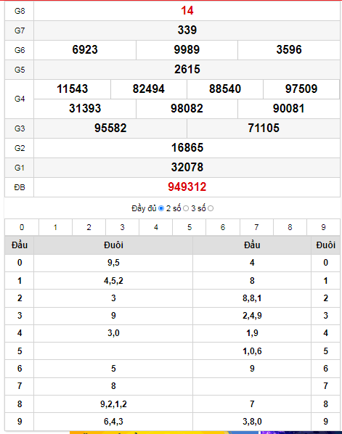Select the "Đầy đủ" radio button

tap(161, 208)
